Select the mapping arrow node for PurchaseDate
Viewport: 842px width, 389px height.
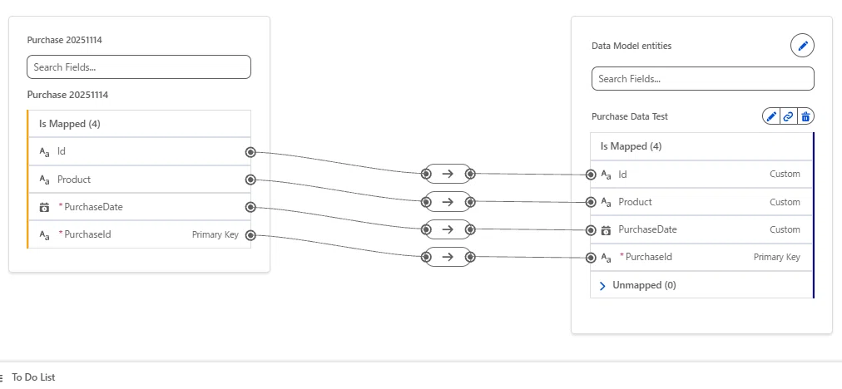click(x=448, y=229)
